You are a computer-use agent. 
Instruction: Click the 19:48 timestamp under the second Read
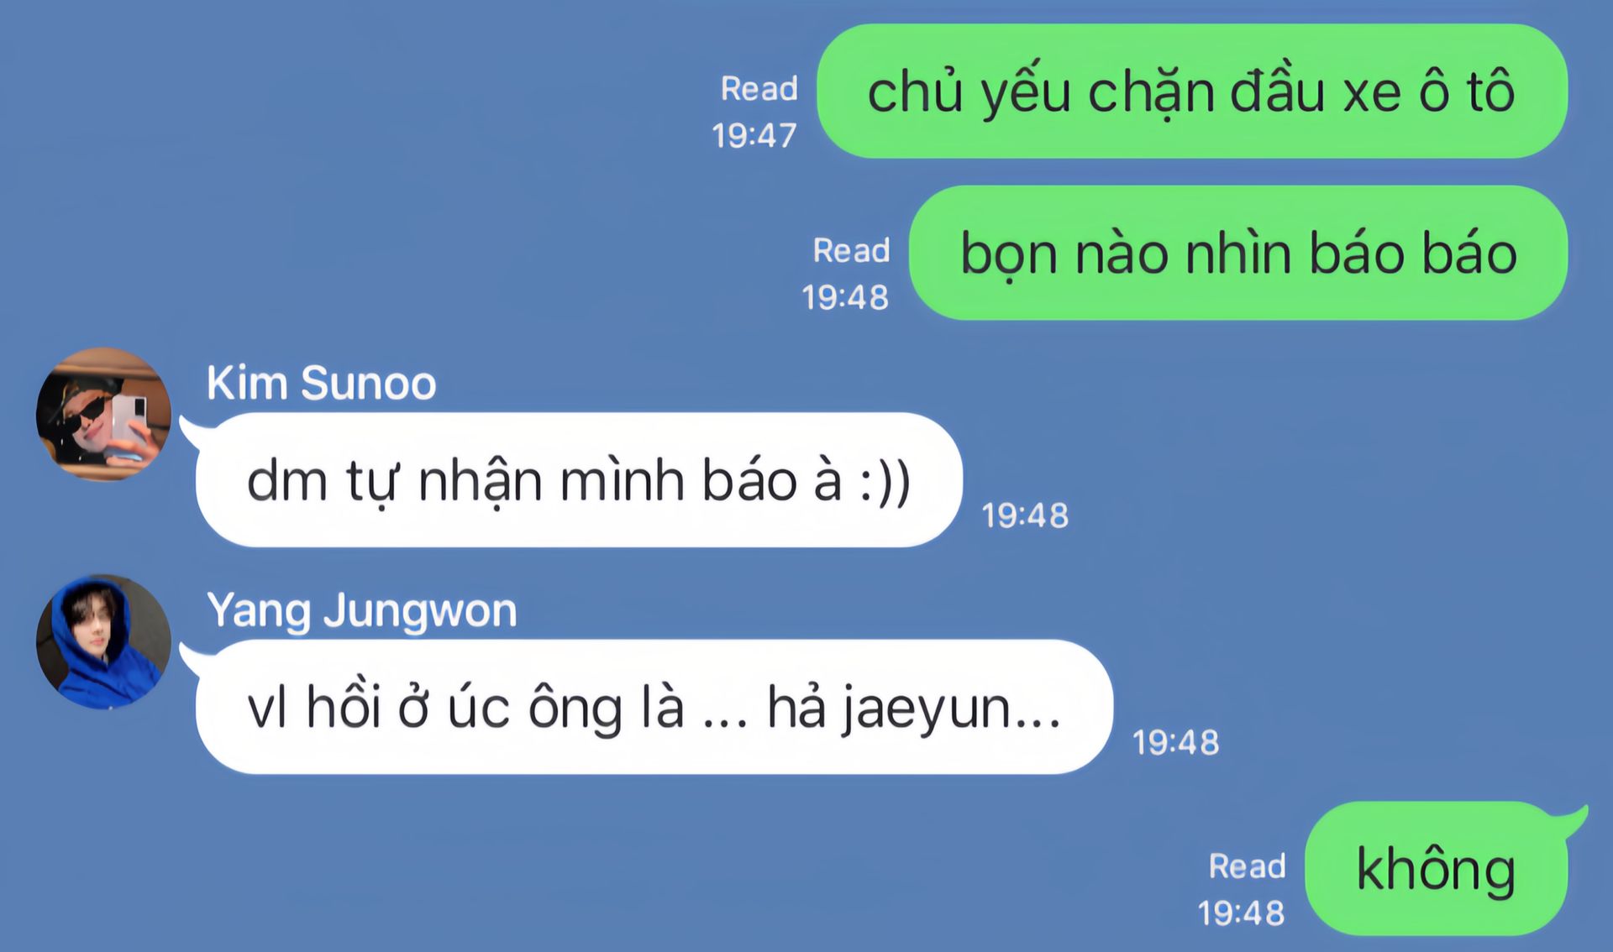845,297
